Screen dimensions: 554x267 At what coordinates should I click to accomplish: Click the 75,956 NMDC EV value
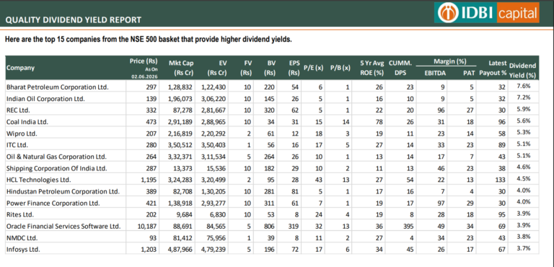click(216, 237)
